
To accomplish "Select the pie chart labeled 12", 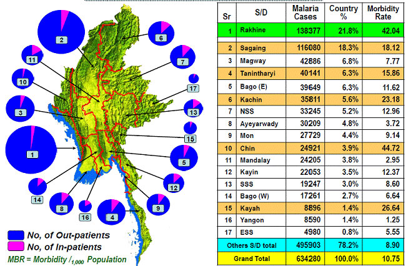I will 172,181.
